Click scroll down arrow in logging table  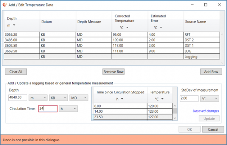[x=175, y=118]
